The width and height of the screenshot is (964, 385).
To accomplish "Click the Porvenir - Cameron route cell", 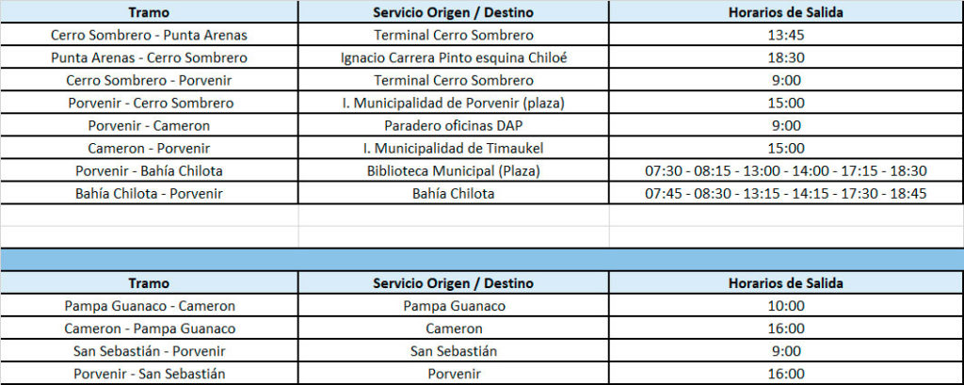I will tap(150, 125).
